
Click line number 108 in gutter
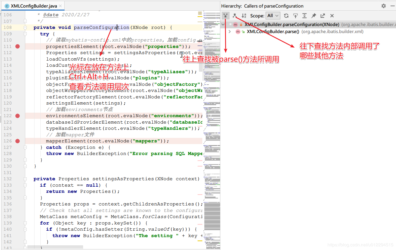click(x=8, y=27)
